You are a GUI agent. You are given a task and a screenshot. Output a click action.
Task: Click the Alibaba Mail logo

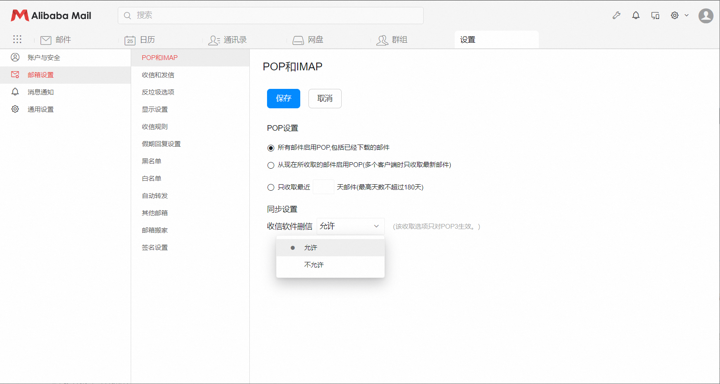[51, 16]
